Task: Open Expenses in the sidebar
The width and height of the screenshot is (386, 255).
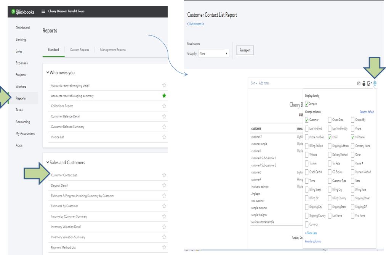Action: [x=22, y=63]
